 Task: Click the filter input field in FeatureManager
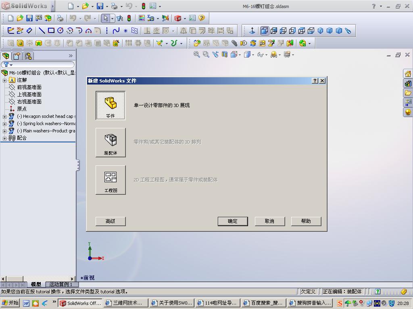tap(38, 64)
